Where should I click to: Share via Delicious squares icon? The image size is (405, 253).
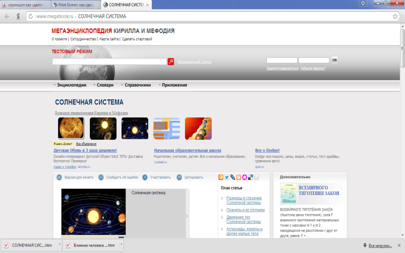251,177
